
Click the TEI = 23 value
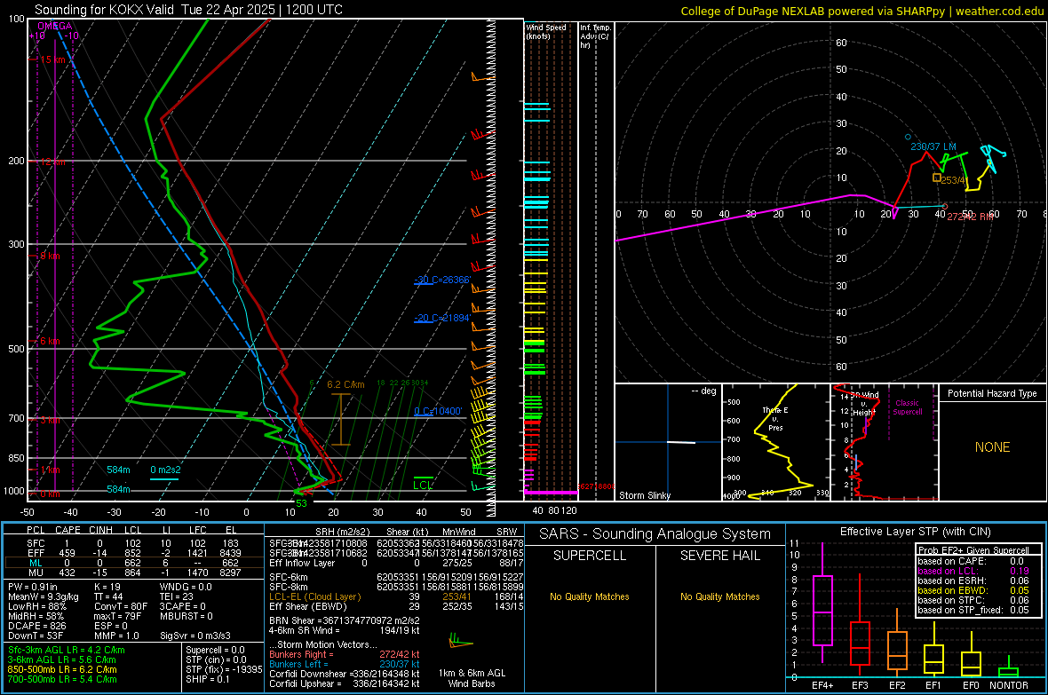pos(177,596)
